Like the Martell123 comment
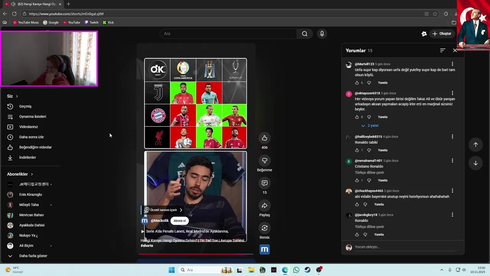Viewport: 490px width, 276px height. [x=357, y=83]
